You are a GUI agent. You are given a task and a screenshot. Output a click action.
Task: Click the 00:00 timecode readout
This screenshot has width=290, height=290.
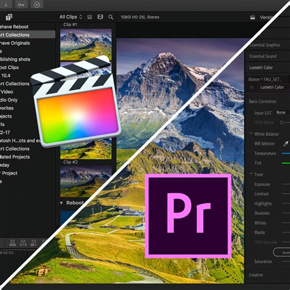(7, 253)
